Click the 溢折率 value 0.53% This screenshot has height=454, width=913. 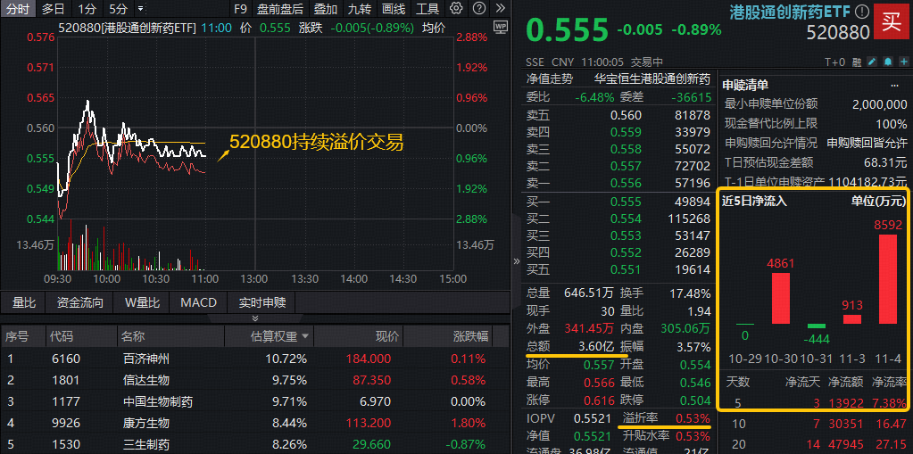point(693,418)
